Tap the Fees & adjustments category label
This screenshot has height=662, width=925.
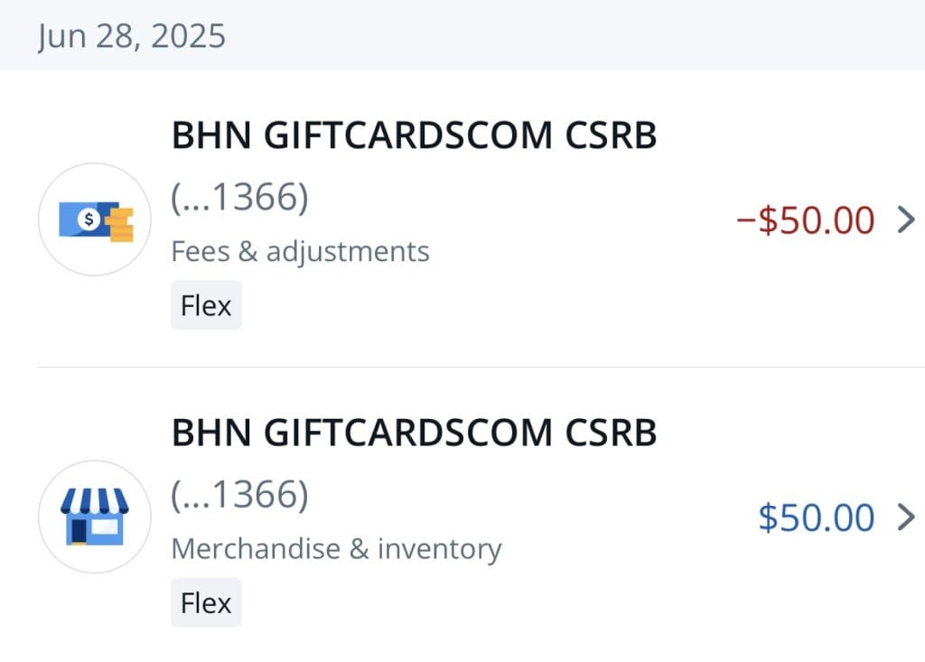tap(300, 251)
